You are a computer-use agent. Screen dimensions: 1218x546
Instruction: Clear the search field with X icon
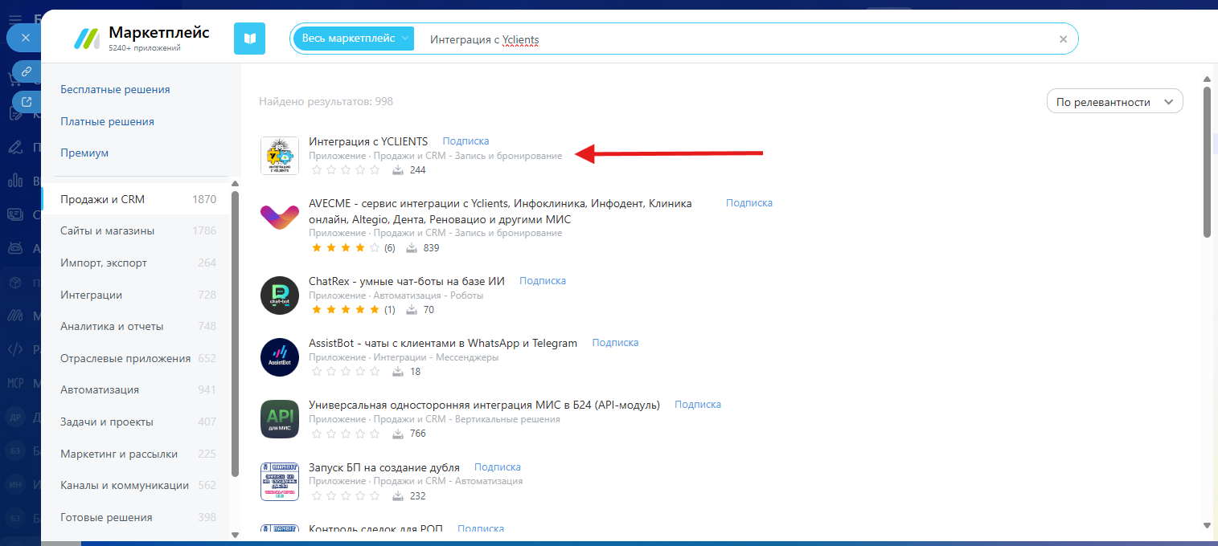pyautogui.click(x=1063, y=39)
